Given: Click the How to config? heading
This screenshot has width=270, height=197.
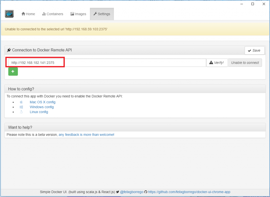Looking at the screenshot, I should (21, 89).
